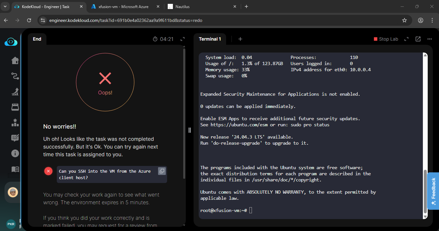The height and width of the screenshot is (231, 439).
Task: Copy the SSH failure message text
Action: tap(162, 171)
